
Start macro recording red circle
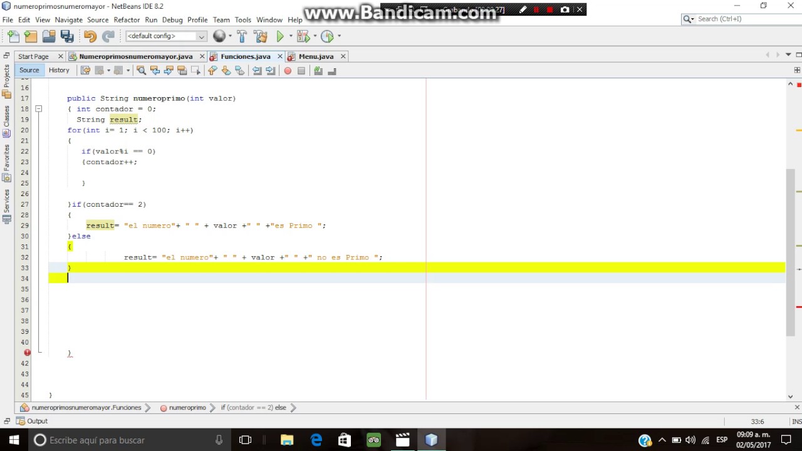(288, 71)
